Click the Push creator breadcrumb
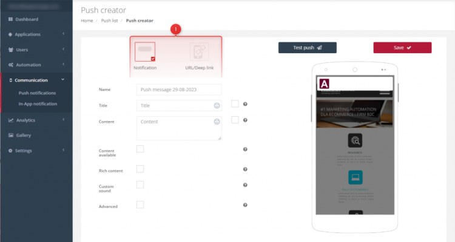The width and height of the screenshot is (455, 242). (140, 21)
